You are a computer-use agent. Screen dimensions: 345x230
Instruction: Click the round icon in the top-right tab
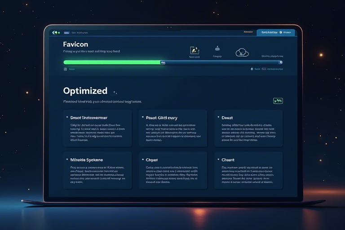(x=281, y=32)
